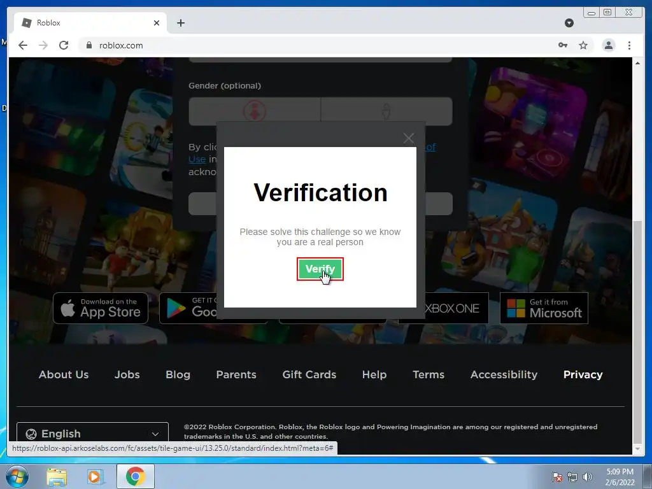
Task: Open the About Us footer link
Action: [64, 374]
